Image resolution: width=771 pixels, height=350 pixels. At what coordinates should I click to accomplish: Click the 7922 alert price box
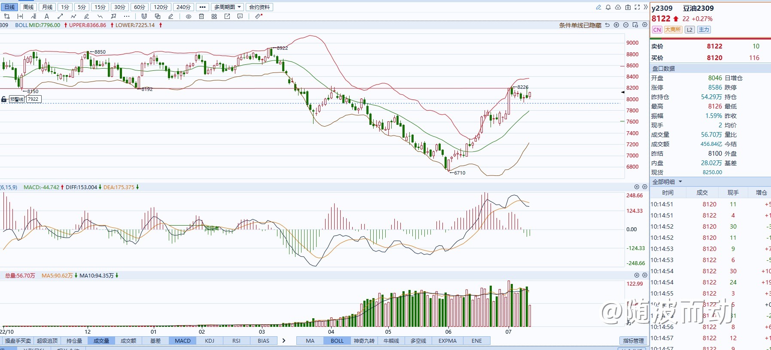(x=34, y=99)
